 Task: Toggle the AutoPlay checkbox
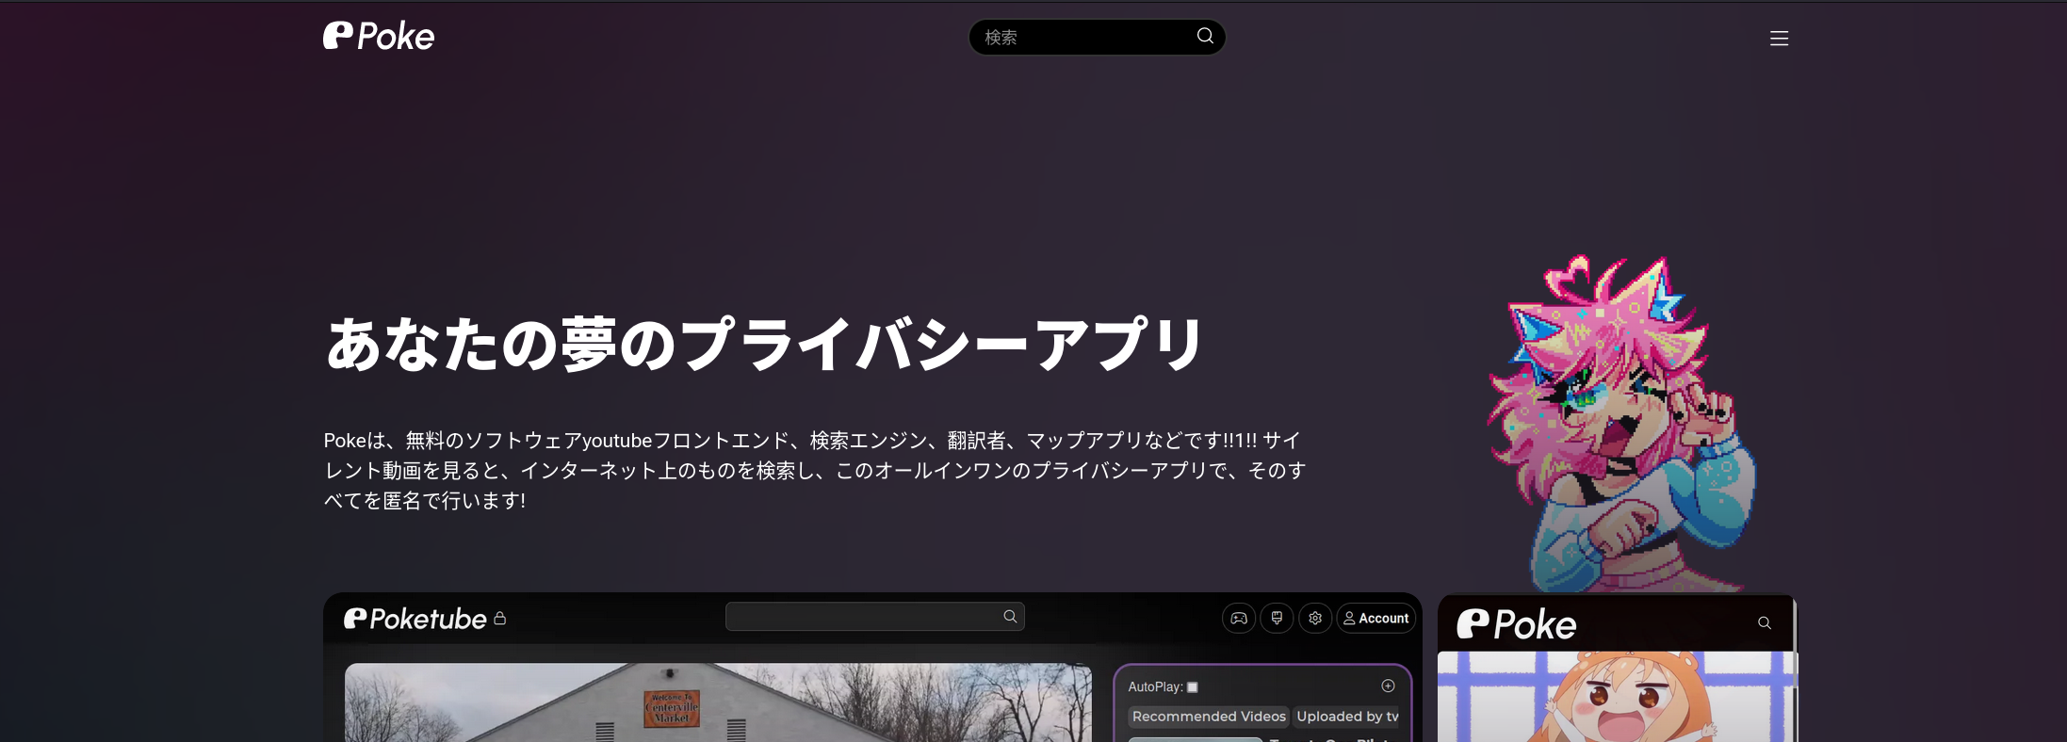[x=1193, y=687]
